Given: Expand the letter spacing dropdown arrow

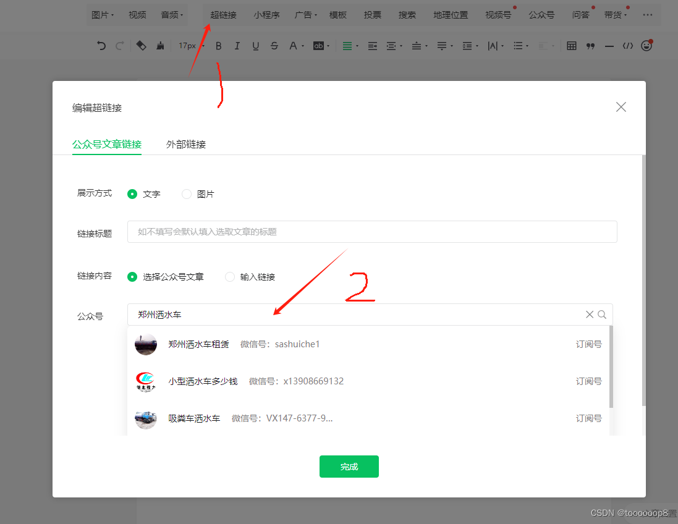Looking at the screenshot, I should [x=502, y=46].
